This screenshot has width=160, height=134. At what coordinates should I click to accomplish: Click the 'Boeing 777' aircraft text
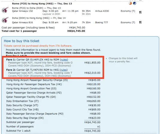[x=101, y=22]
